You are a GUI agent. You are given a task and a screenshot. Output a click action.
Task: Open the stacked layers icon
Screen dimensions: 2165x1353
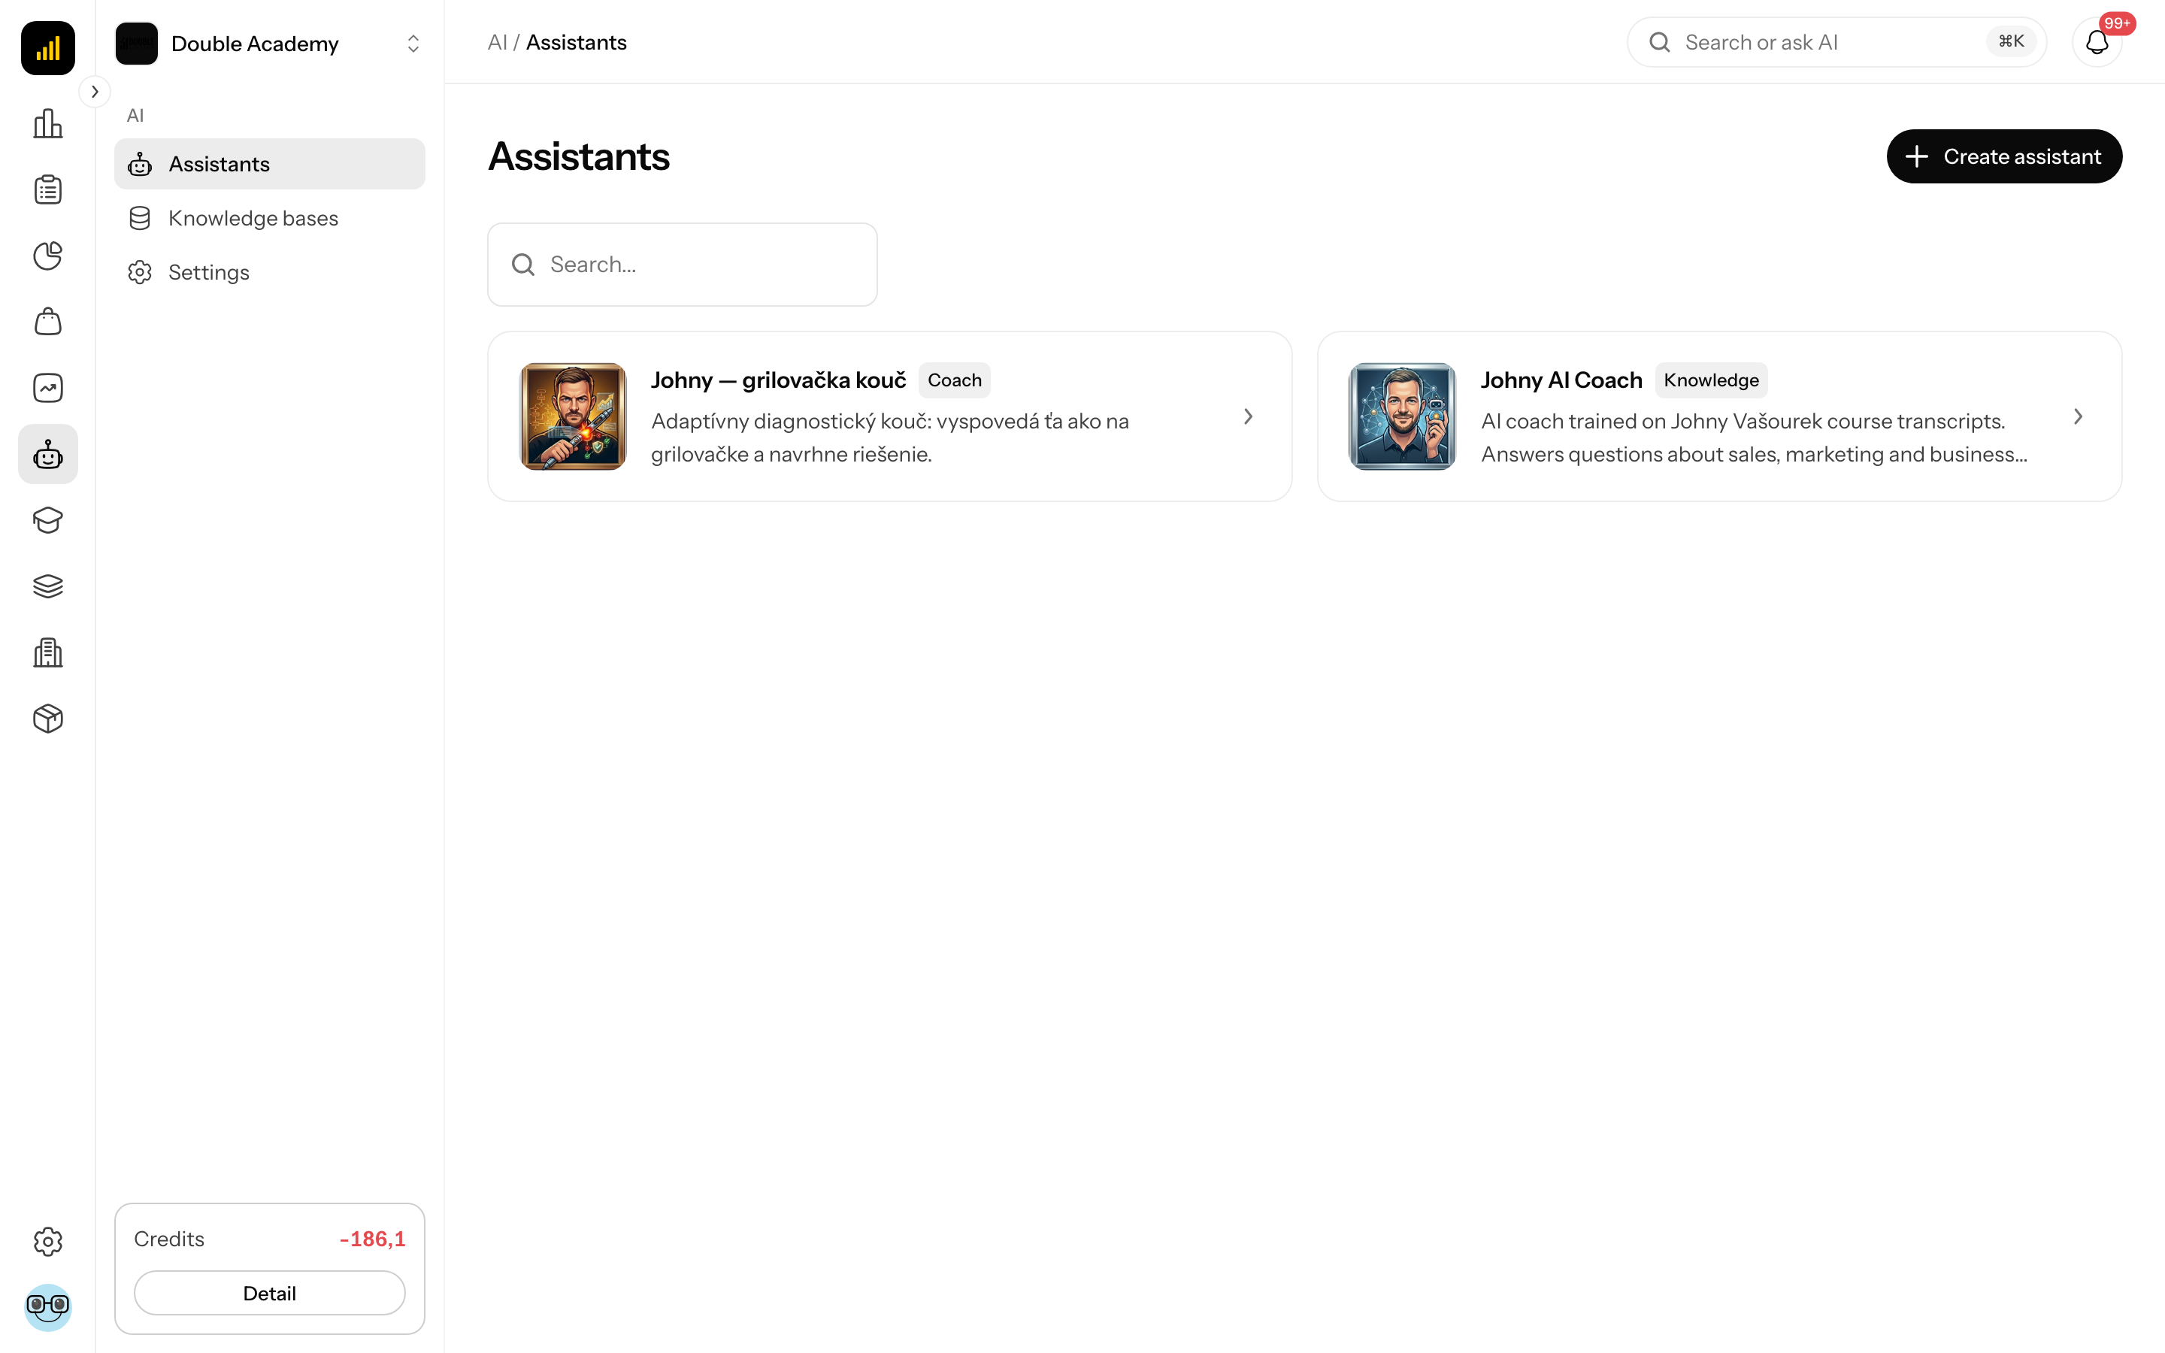(48, 587)
